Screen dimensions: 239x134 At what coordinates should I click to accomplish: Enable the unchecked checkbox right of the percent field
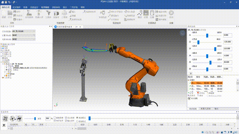(x=55, y=118)
